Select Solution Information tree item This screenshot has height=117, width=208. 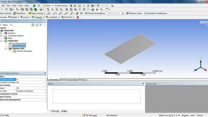(x=24, y=51)
